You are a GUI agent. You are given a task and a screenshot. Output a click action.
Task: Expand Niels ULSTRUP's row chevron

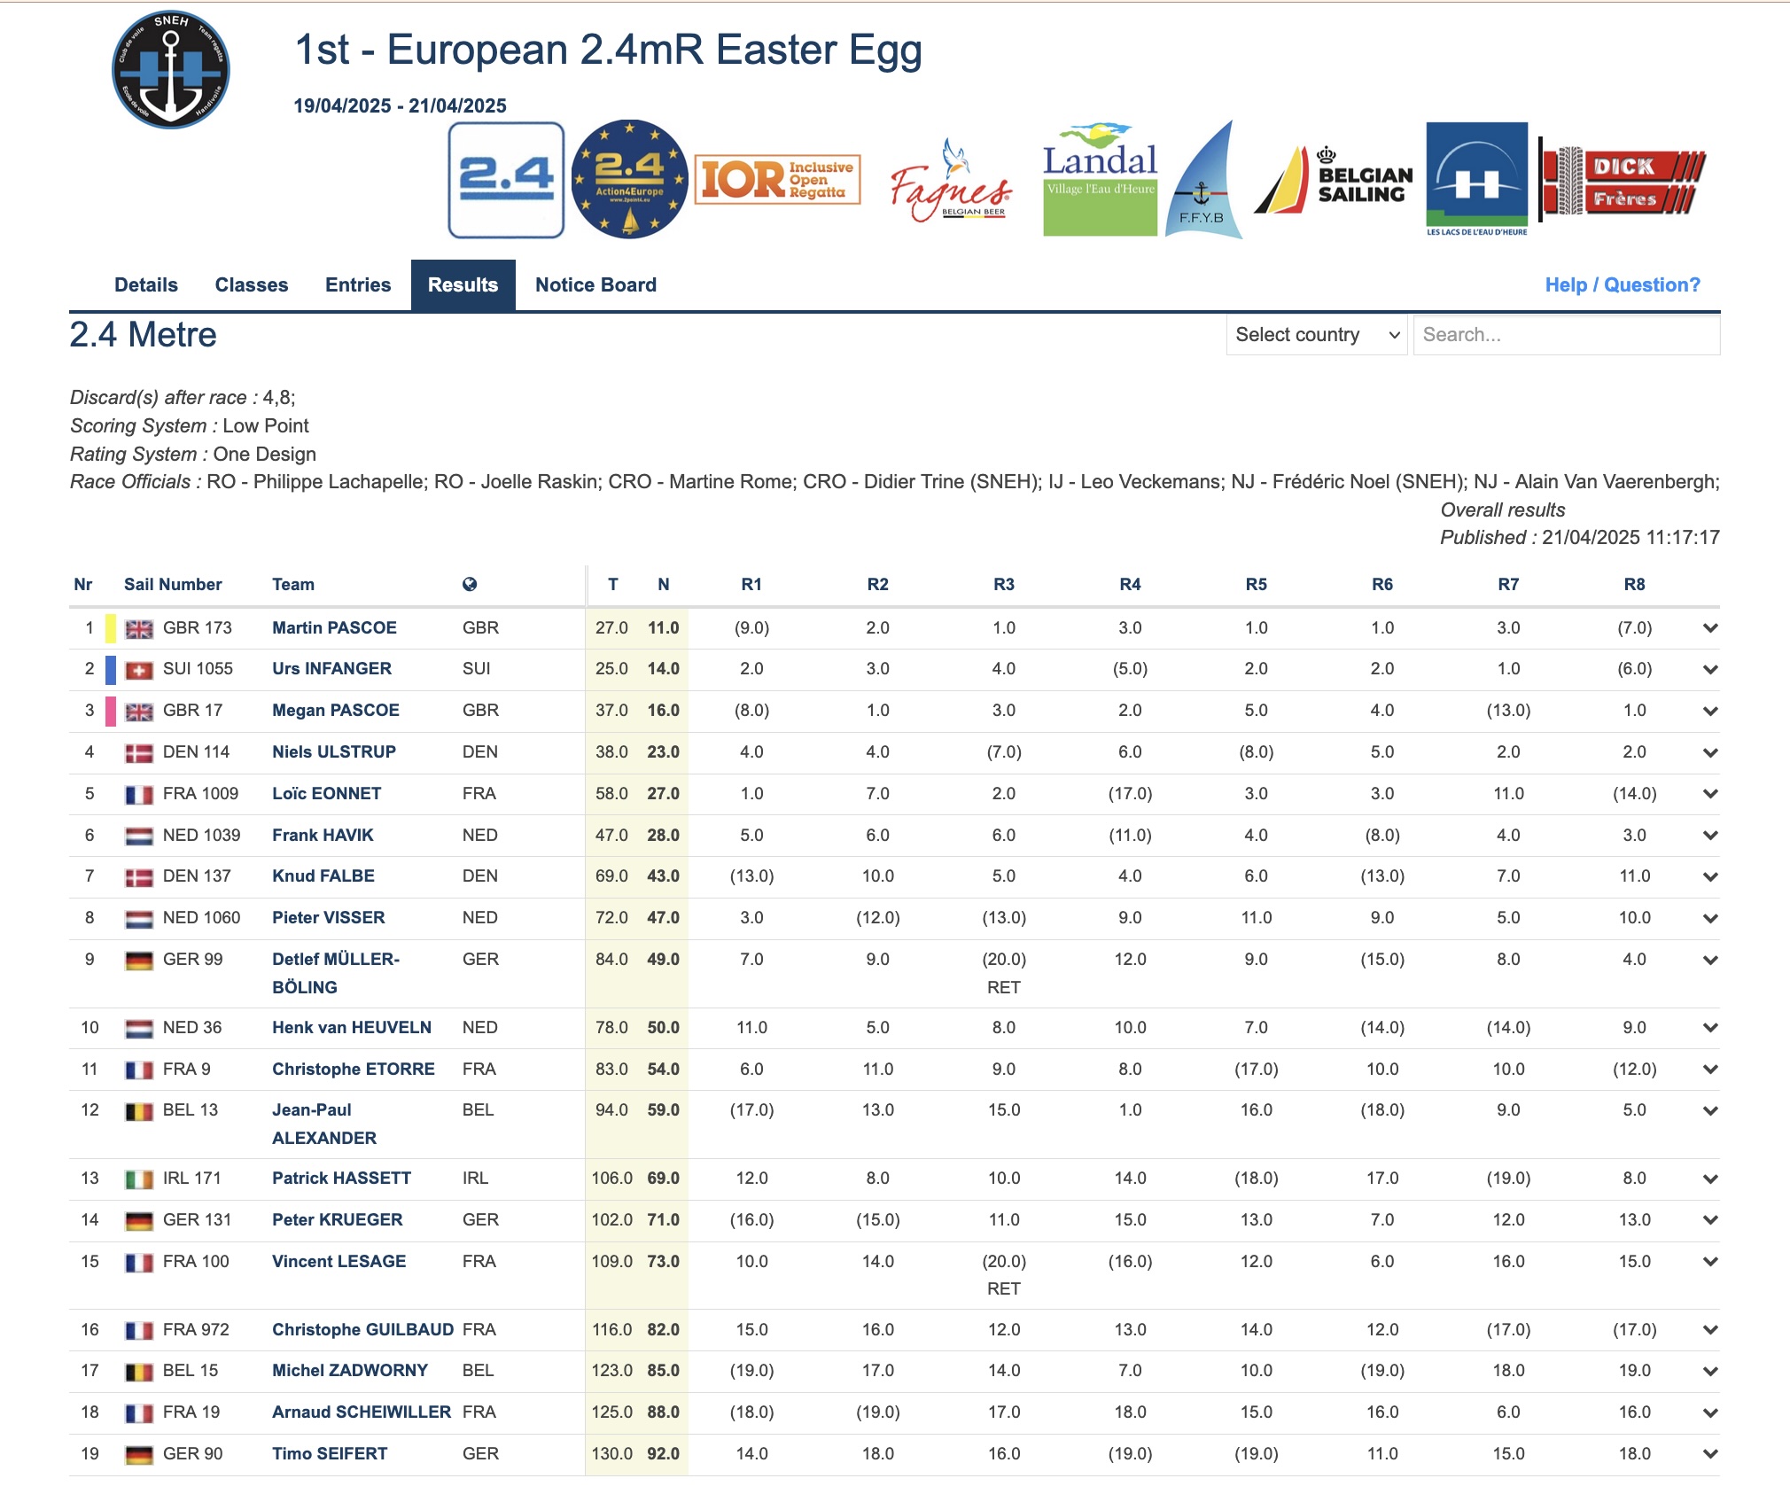click(x=1710, y=752)
